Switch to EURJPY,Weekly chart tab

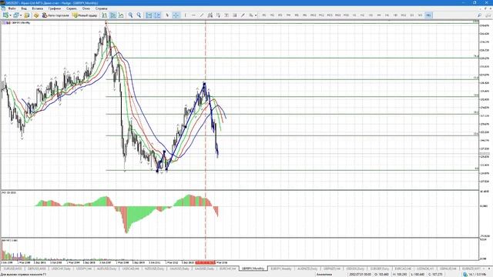pyautogui.click(x=281, y=269)
